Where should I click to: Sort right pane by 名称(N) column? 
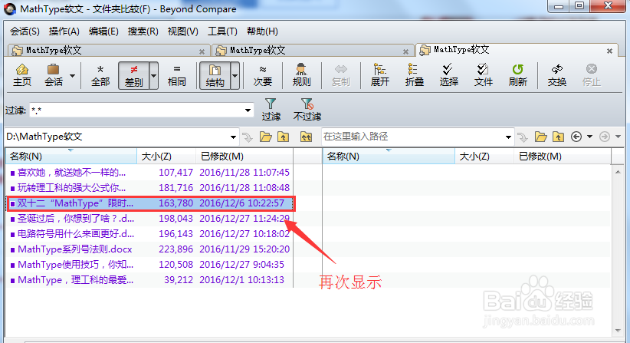(x=389, y=157)
